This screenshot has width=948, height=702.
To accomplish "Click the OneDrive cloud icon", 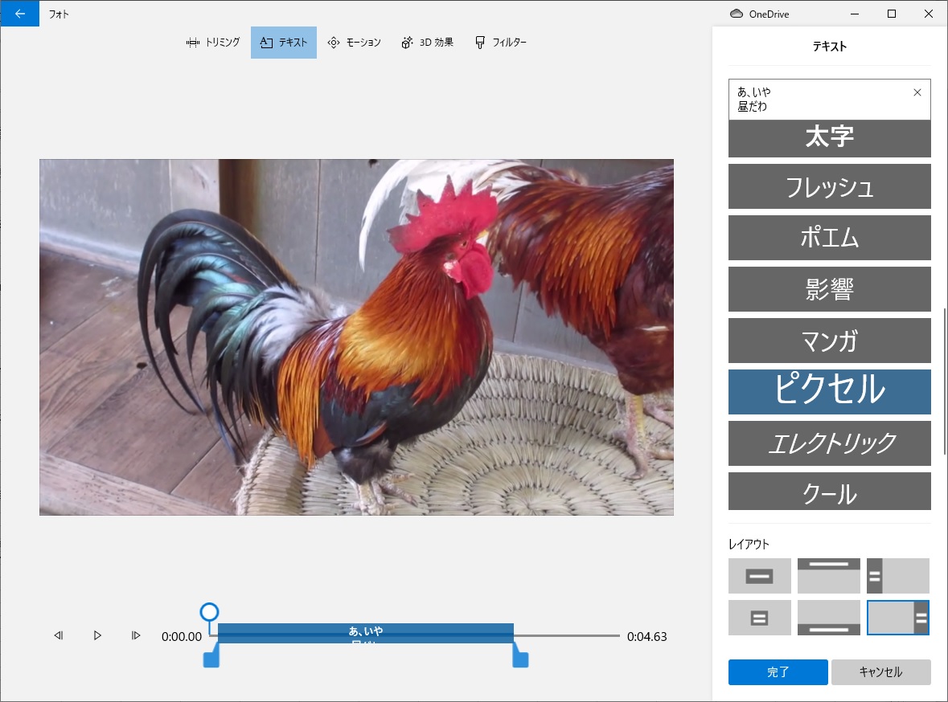I will [737, 14].
